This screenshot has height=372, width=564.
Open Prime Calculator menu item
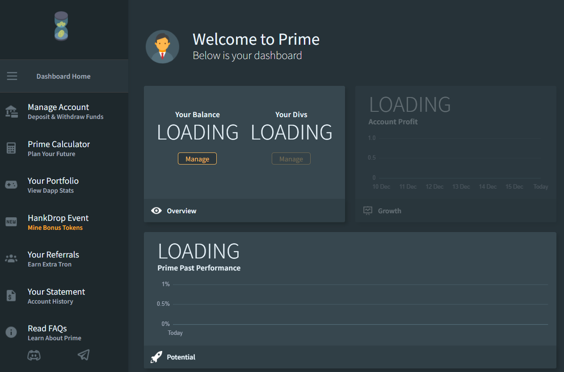[64, 148]
